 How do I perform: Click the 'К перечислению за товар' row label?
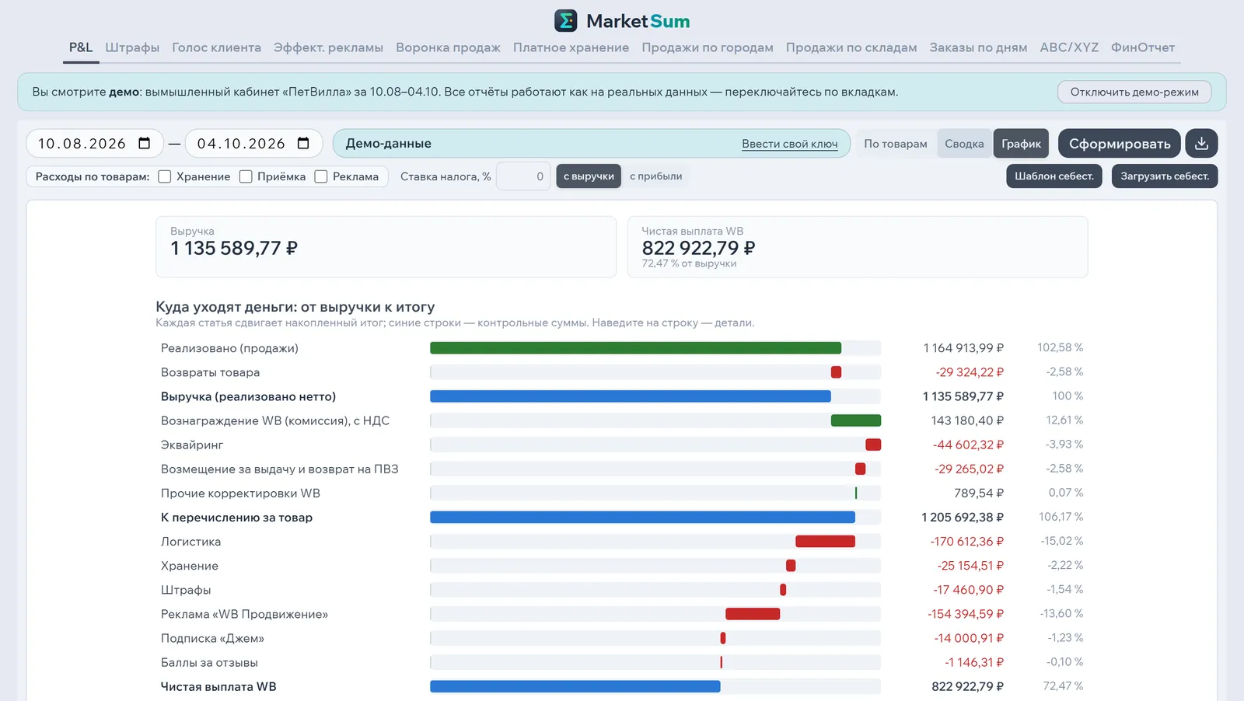(x=236, y=518)
